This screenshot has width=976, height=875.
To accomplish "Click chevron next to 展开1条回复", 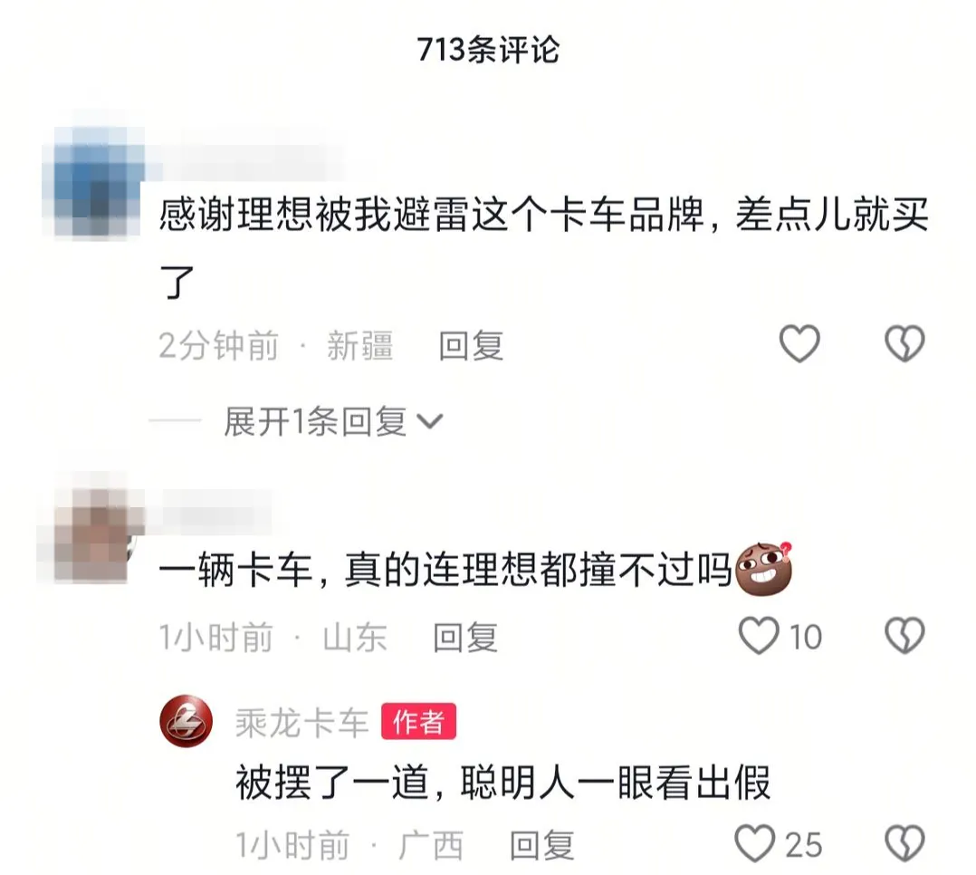I will (x=429, y=422).
